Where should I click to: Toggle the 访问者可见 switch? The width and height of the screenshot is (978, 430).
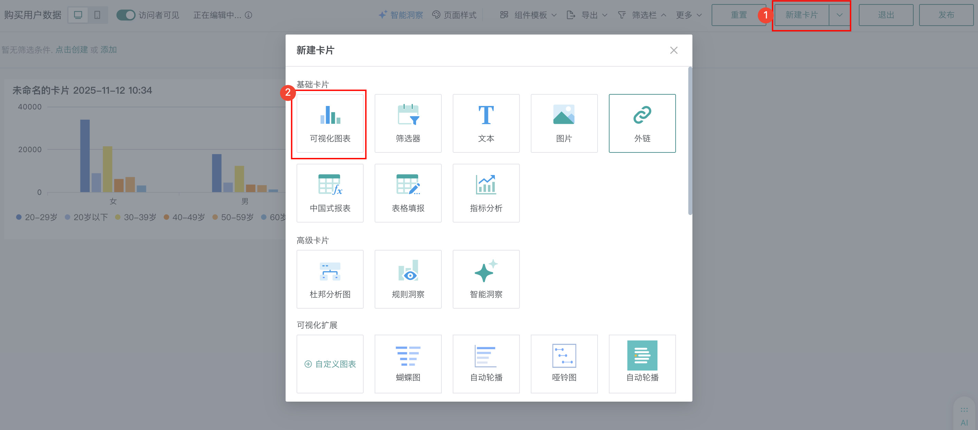point(126,15)
